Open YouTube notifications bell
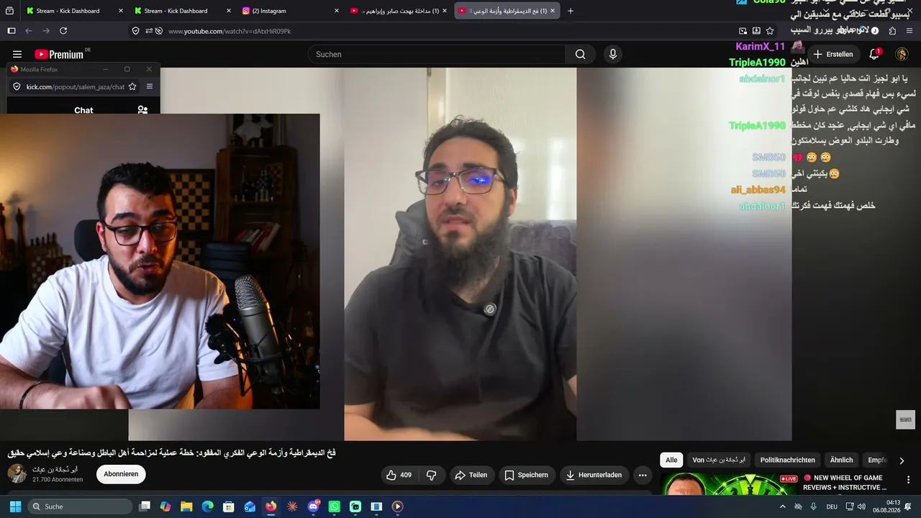The width and height of the screenshot is (921, 518). [x=875, y=55]
